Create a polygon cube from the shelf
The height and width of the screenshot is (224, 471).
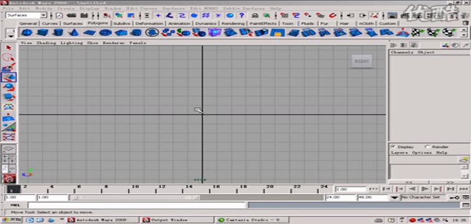(x=41, y=33)
